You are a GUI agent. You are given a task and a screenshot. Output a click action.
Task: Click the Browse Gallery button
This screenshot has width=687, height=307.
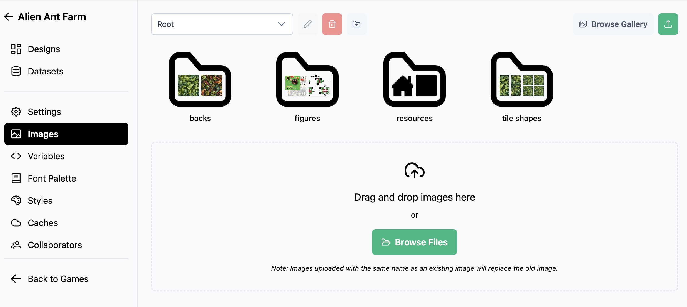coord(613,24)
